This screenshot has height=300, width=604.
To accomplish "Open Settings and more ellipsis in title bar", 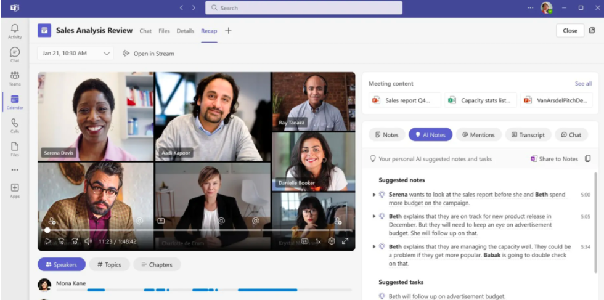I will click(x=531, y=8).
